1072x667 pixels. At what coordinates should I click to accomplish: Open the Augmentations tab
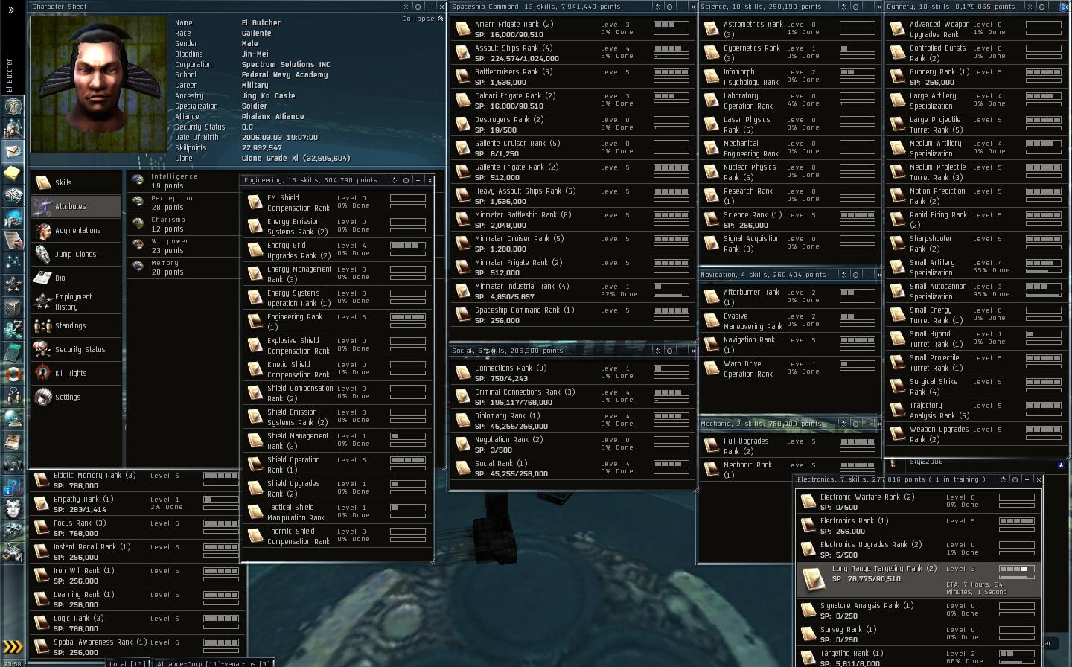tap(76, 230)
